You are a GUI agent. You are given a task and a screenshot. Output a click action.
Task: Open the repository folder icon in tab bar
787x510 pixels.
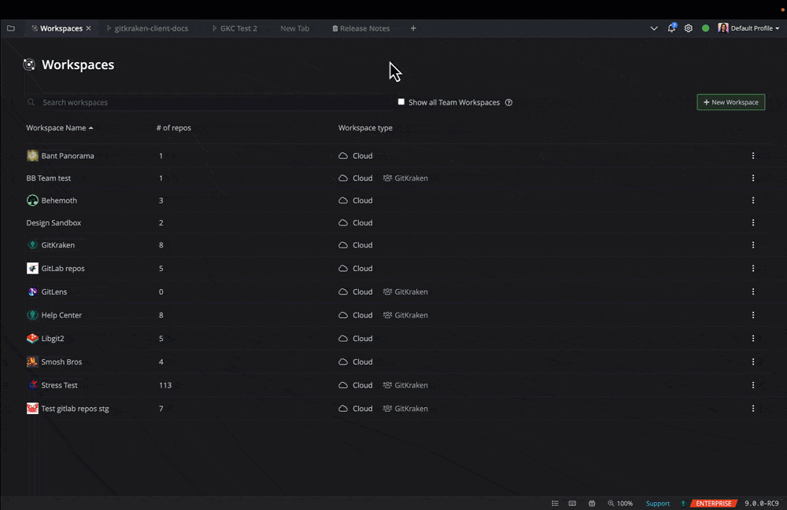coord(10,28)
